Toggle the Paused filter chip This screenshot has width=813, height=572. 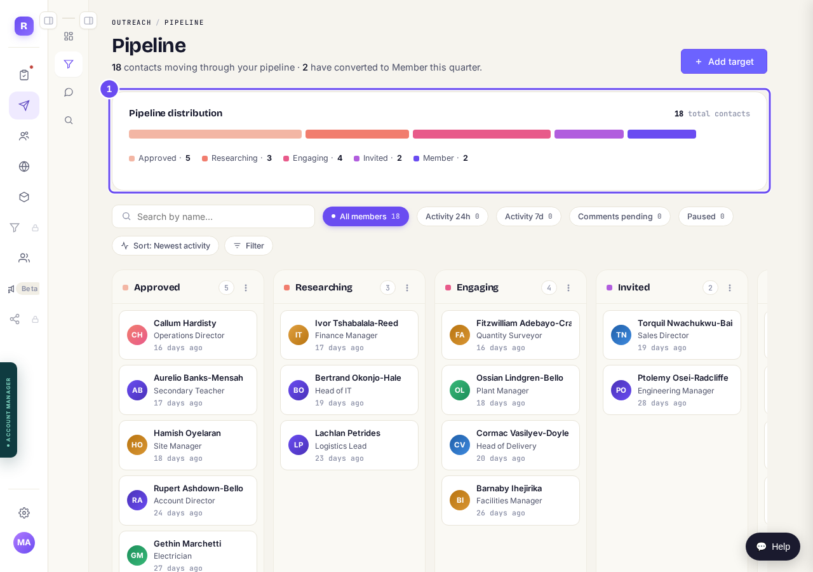click(706, 217)
